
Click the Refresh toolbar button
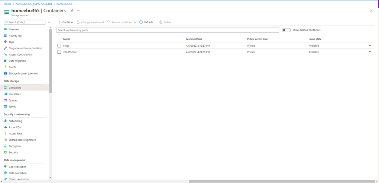point(146,22)
